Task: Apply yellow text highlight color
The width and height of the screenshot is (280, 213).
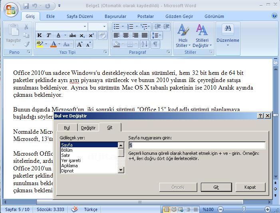Action: (40, 44)
